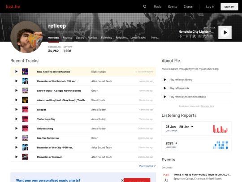Image resolution: width=242 pixels, height=182 pixels.
Task: Open Omori on the Snow Forest row
Action: 95,91
